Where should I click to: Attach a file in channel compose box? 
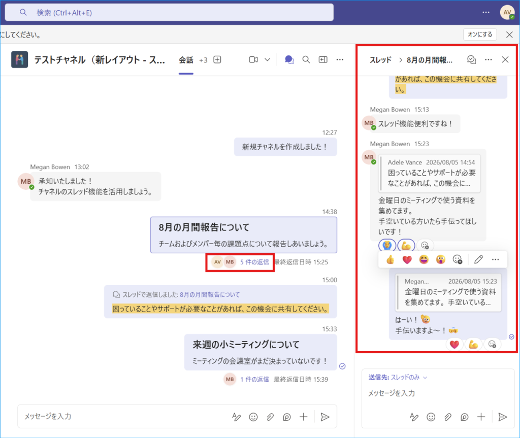point(270,417)
